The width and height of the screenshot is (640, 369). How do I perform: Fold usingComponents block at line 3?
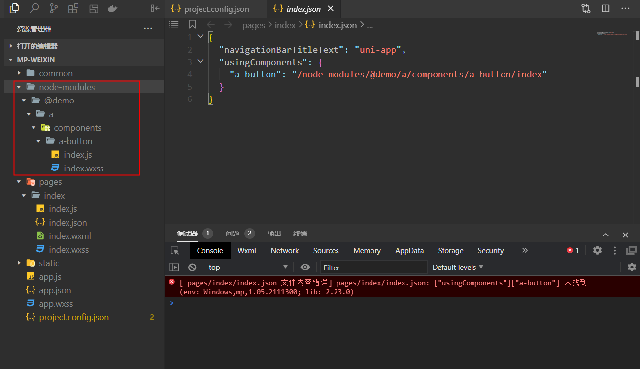click(x=200, y=61)
